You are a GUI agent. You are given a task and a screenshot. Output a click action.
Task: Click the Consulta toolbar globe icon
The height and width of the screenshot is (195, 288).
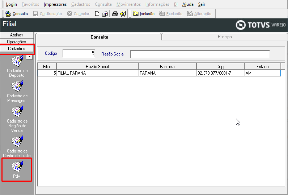[8, 14]
